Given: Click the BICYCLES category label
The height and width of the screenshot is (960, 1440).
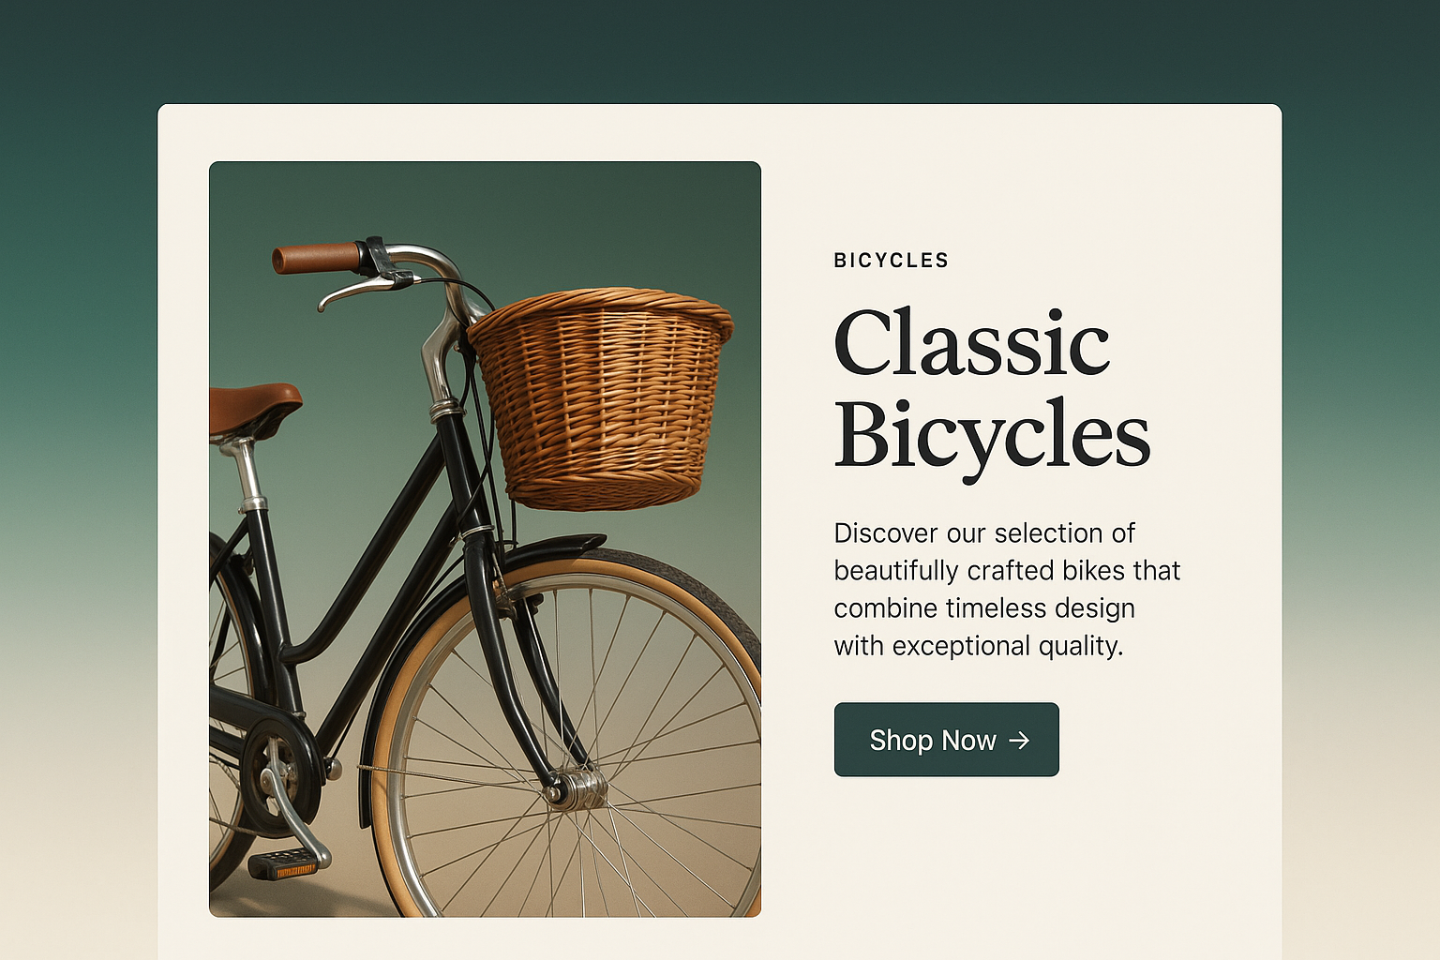Looking at the screenshot, I should pyautogui.click(x=891, y=261).
